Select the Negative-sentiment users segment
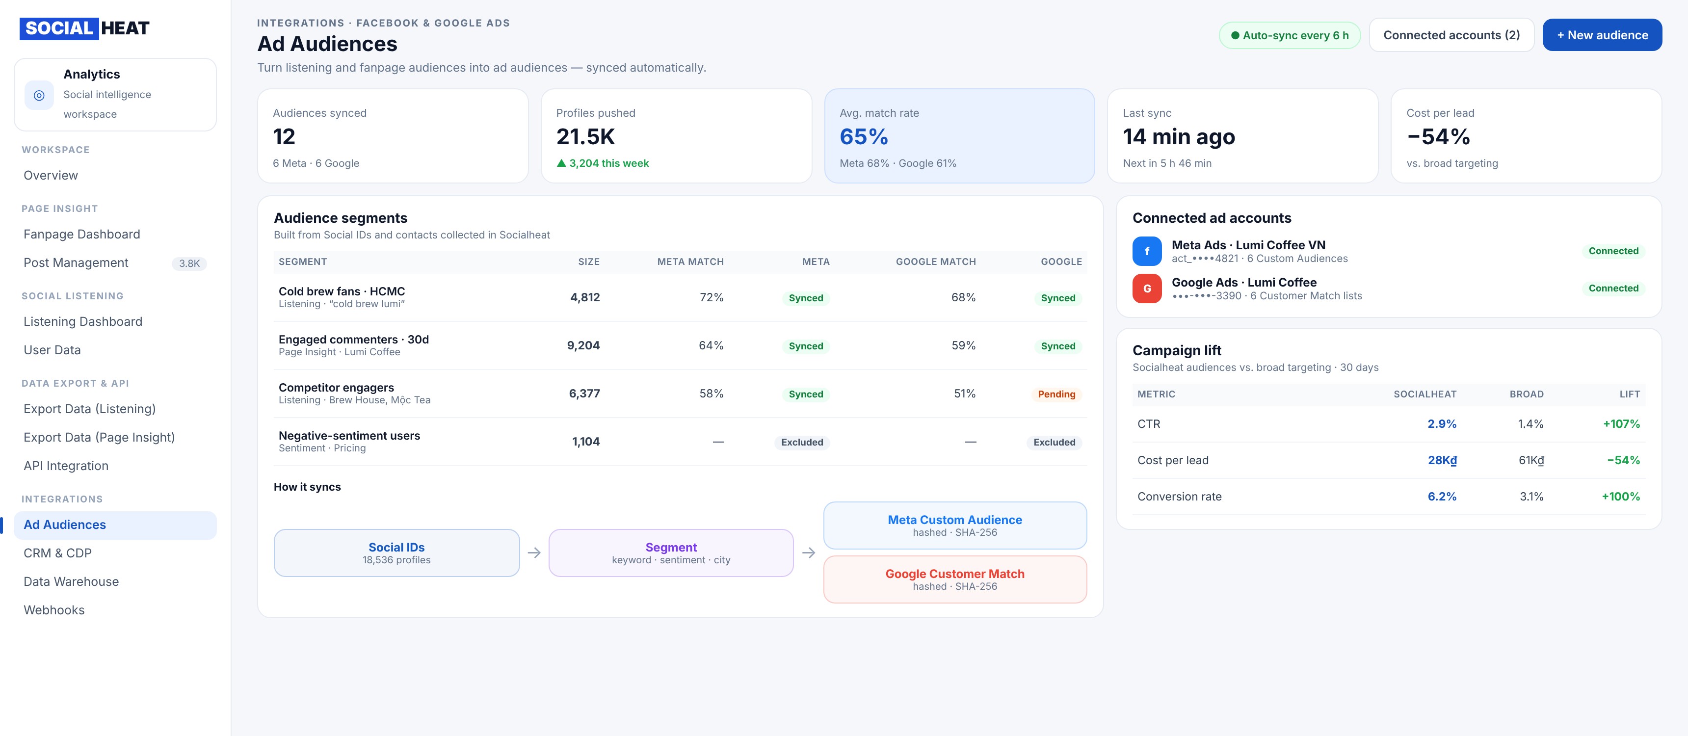Screen dimensions: 1688x736 click(680, 442)
